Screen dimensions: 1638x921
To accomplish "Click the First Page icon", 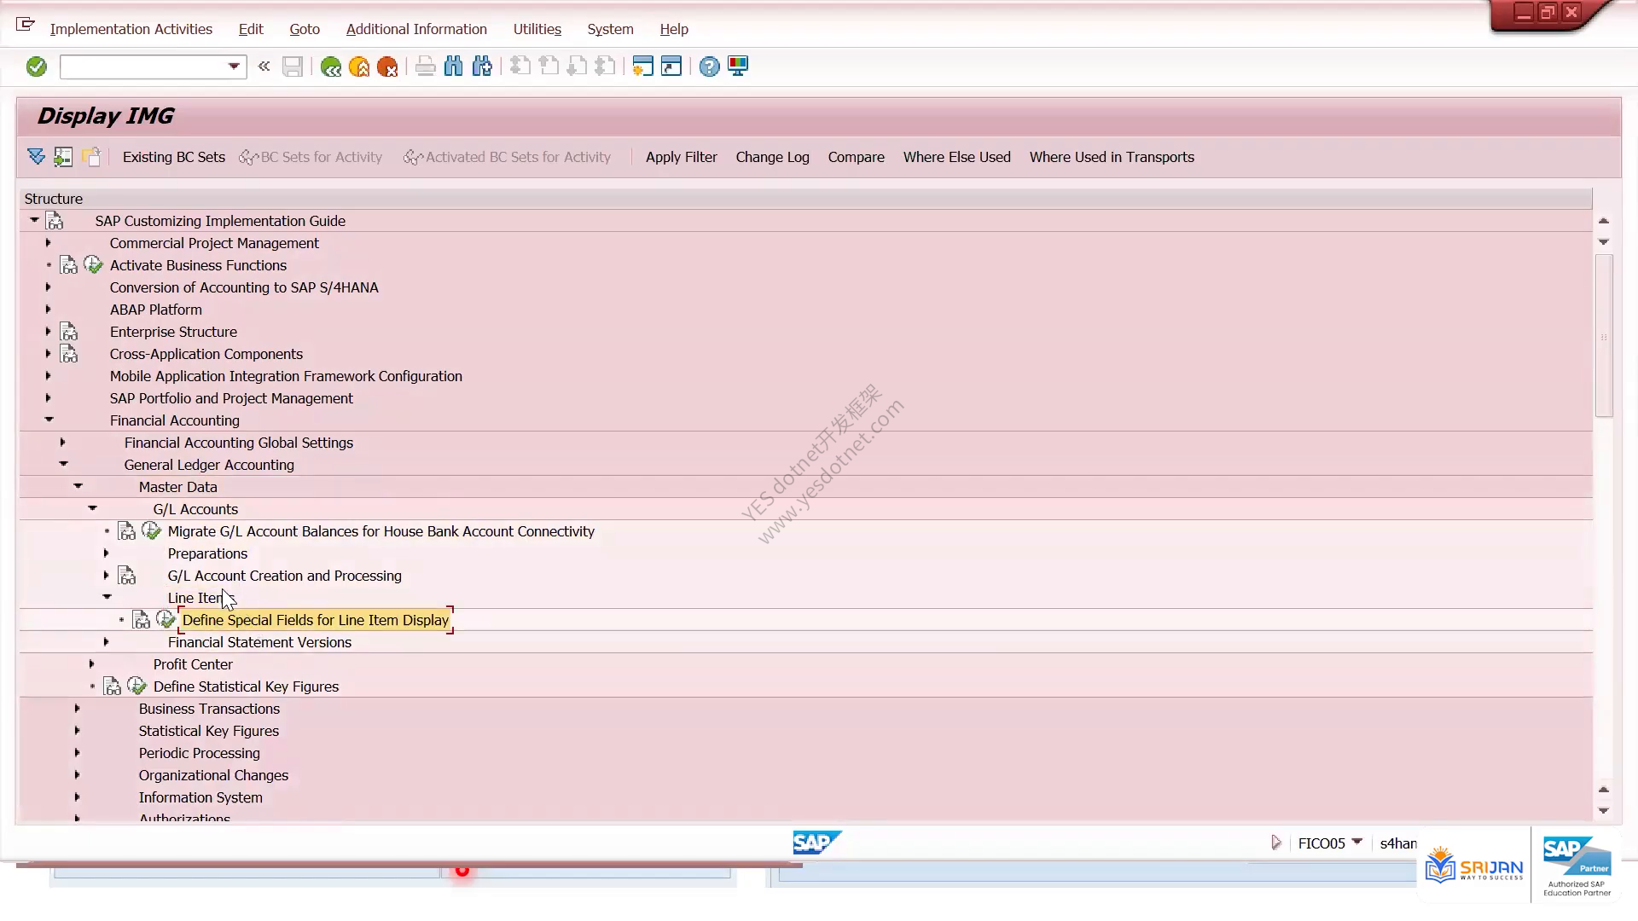I will click(x=520, y=67).
